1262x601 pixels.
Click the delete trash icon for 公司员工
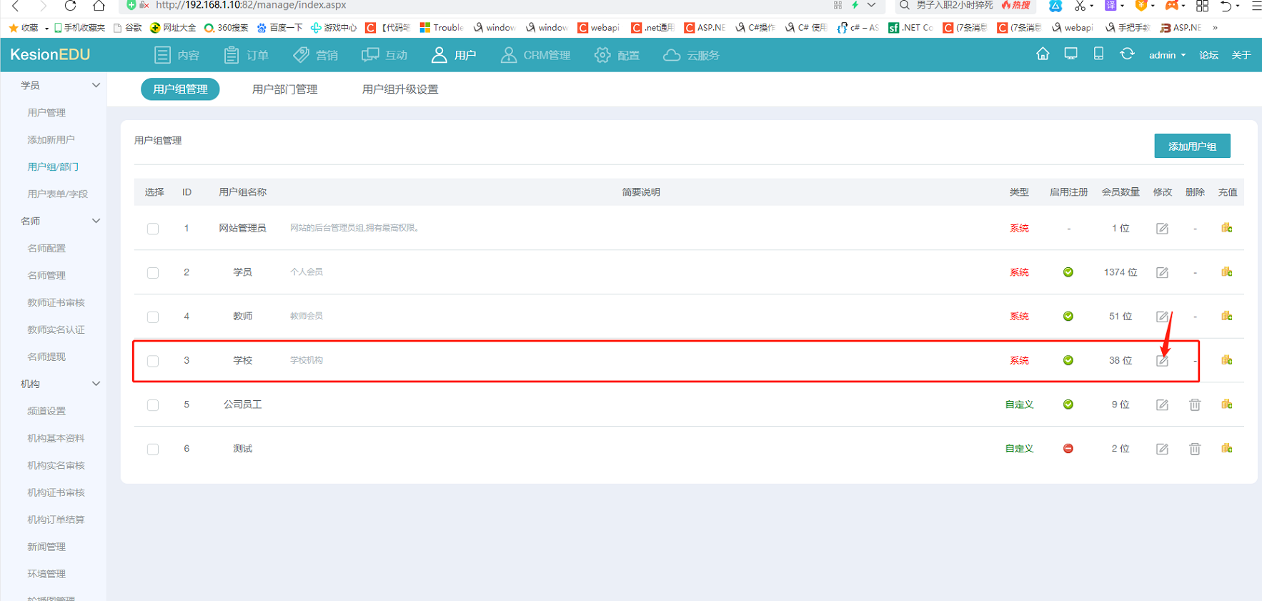click(x=1194, y=405)
